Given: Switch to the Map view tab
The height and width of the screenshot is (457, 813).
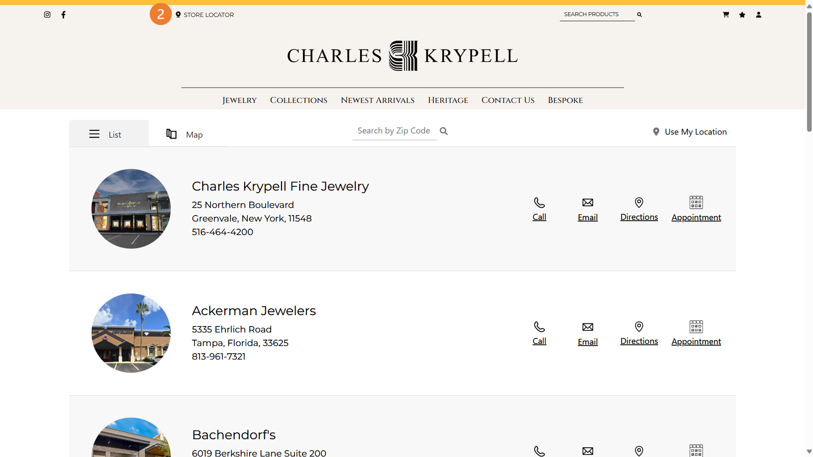Looking at the screenshot, I should pyautogui.click(x=185, y=134).
